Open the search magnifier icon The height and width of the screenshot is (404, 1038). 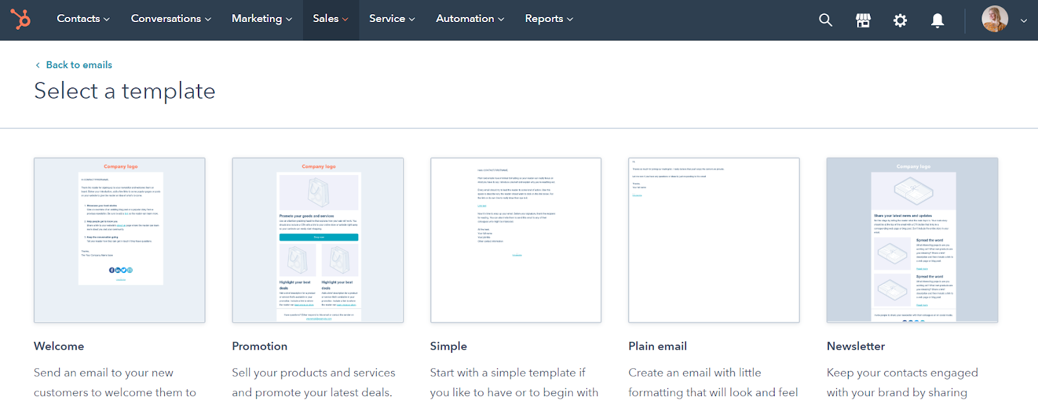point(825,20)
